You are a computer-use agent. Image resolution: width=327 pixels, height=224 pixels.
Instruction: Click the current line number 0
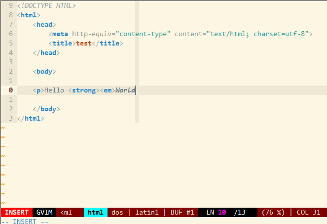tap(11, 90)
